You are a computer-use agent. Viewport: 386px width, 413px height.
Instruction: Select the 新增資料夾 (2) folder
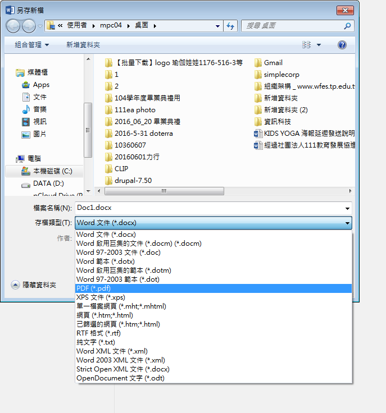coord(281,110)
